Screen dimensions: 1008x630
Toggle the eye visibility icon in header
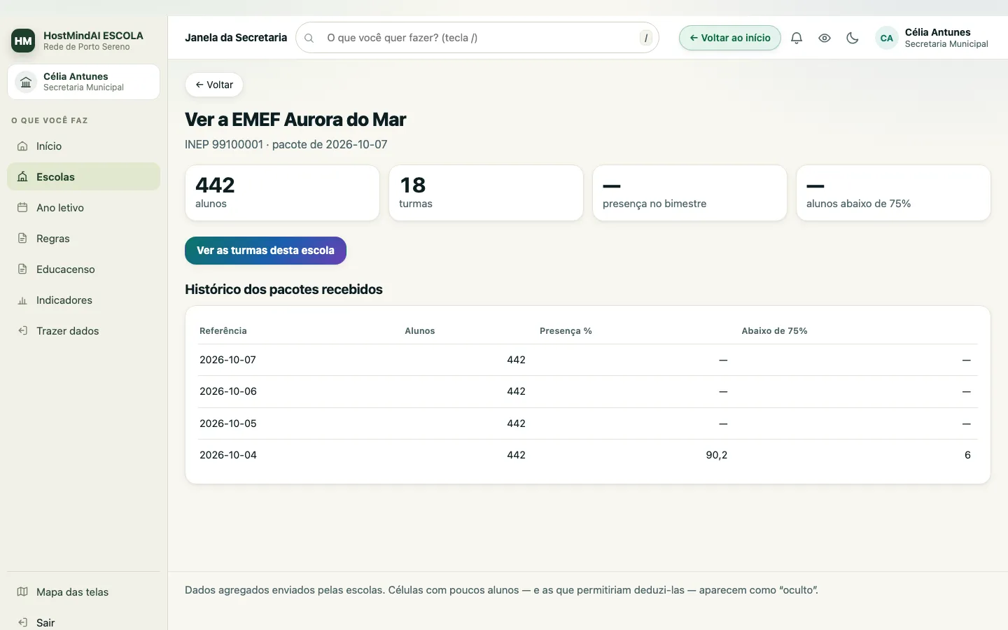[x=825, y=38]
